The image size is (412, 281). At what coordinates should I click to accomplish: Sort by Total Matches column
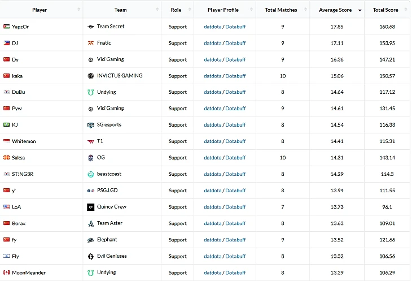tap(280, 10)
